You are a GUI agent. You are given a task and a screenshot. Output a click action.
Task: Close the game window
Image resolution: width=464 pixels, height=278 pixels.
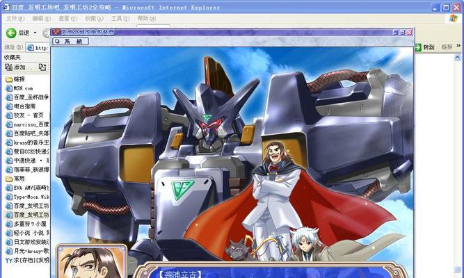(410, 32)
